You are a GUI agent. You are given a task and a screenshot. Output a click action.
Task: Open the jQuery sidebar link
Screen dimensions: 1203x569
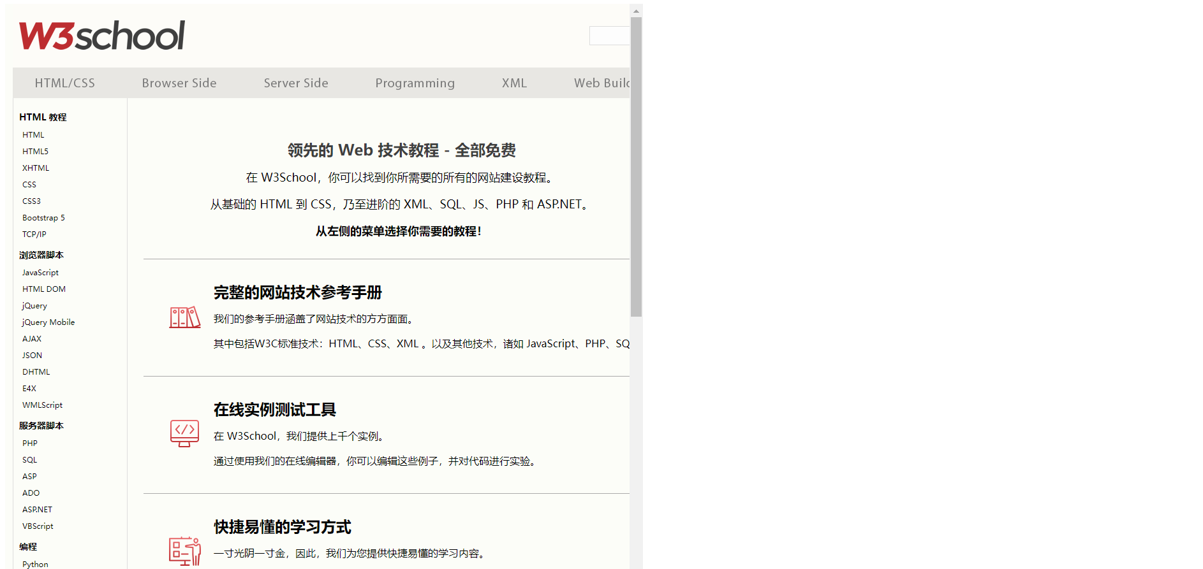(x=34, y=306)
